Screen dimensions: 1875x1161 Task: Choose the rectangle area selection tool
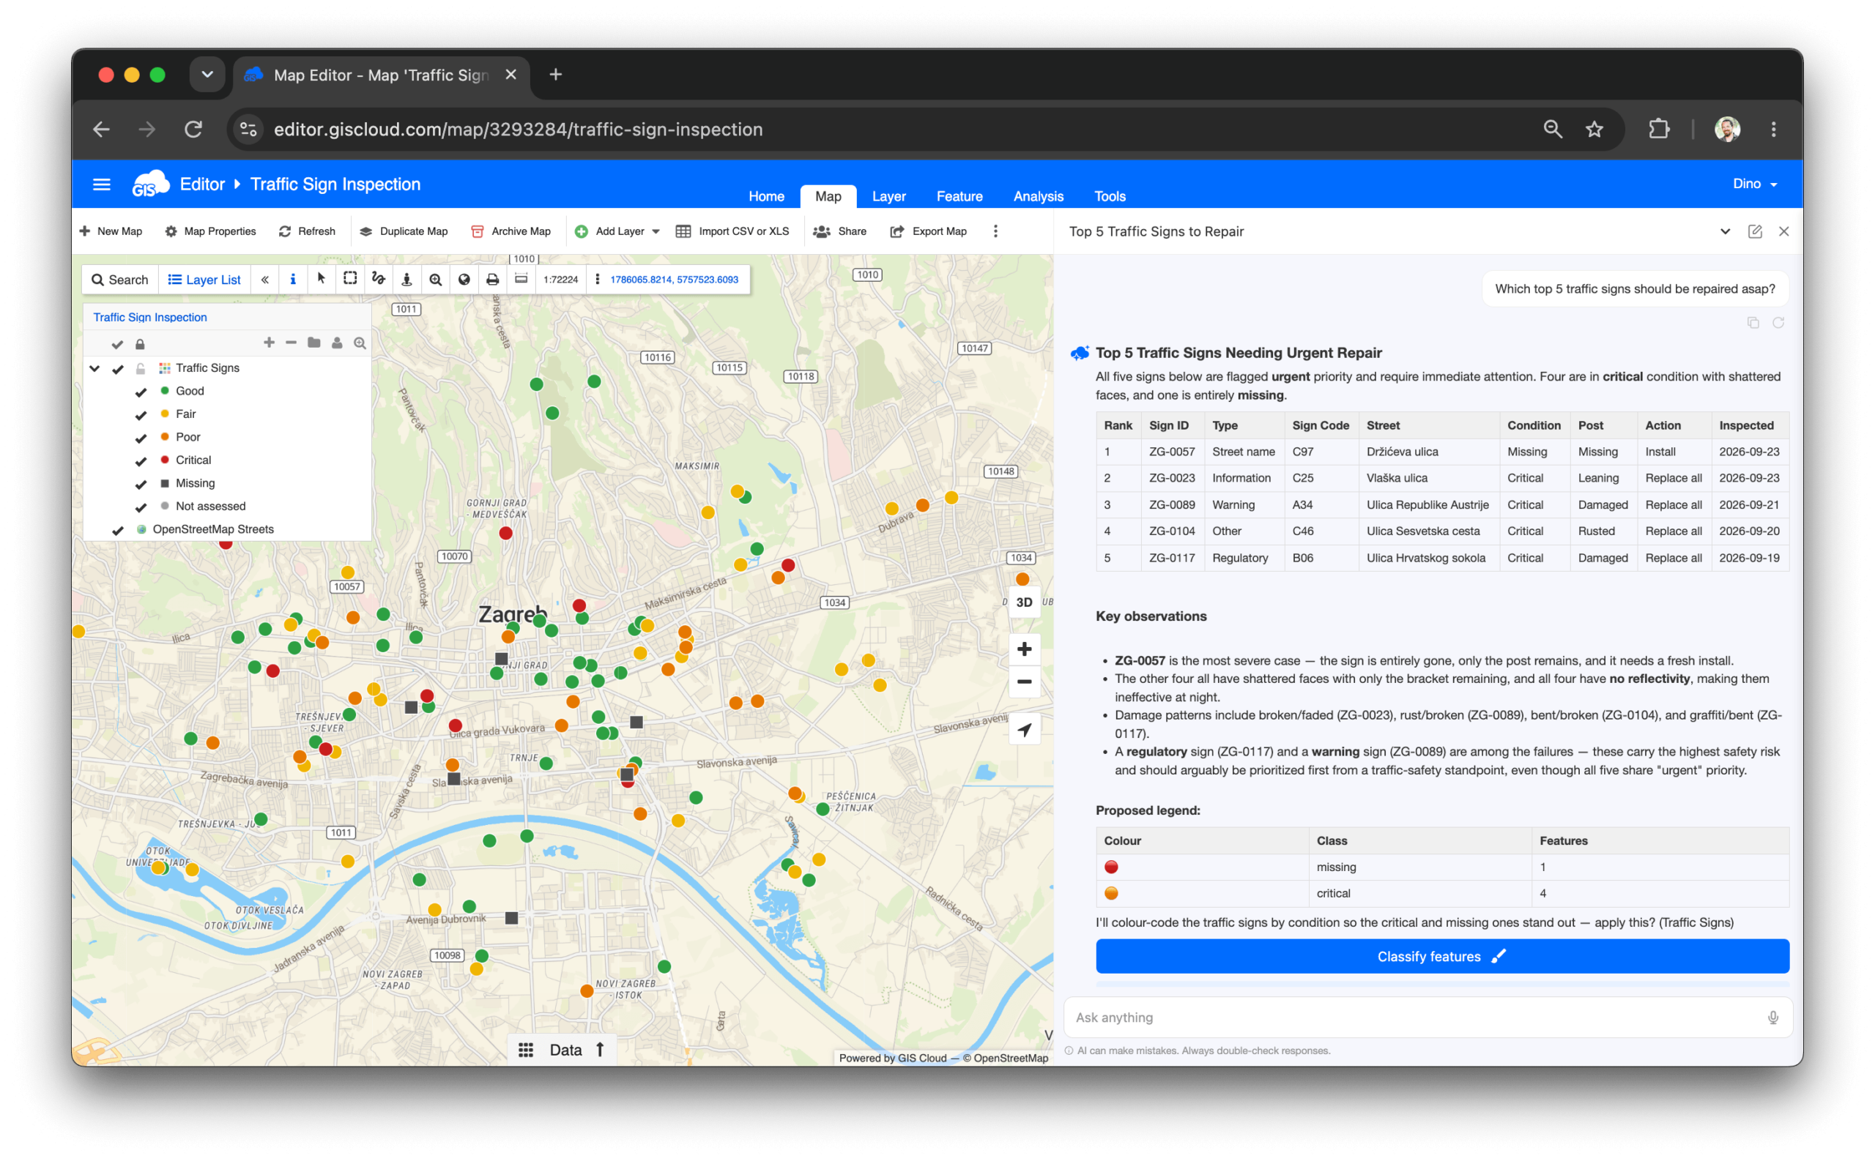click(x=350, y=280)
